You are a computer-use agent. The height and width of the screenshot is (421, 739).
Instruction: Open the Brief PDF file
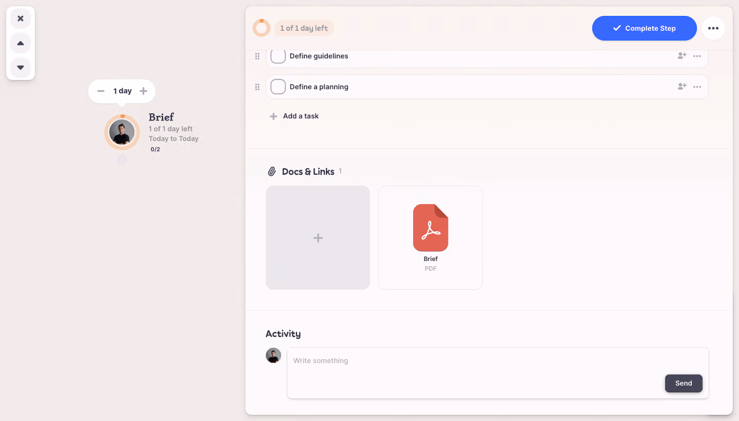tap(431, 237)
